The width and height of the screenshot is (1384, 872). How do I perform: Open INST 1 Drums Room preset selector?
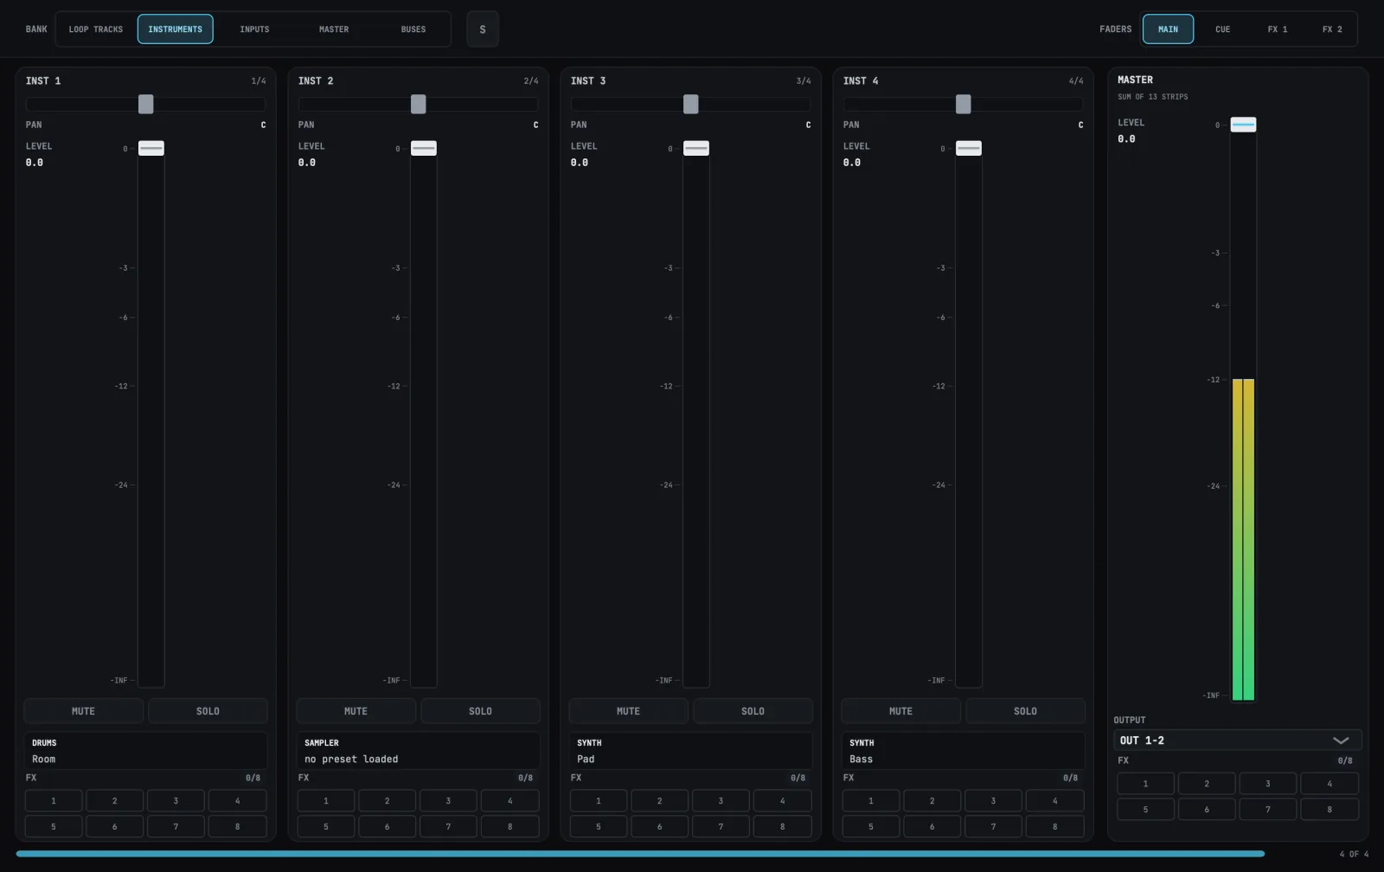click(146, 751)
